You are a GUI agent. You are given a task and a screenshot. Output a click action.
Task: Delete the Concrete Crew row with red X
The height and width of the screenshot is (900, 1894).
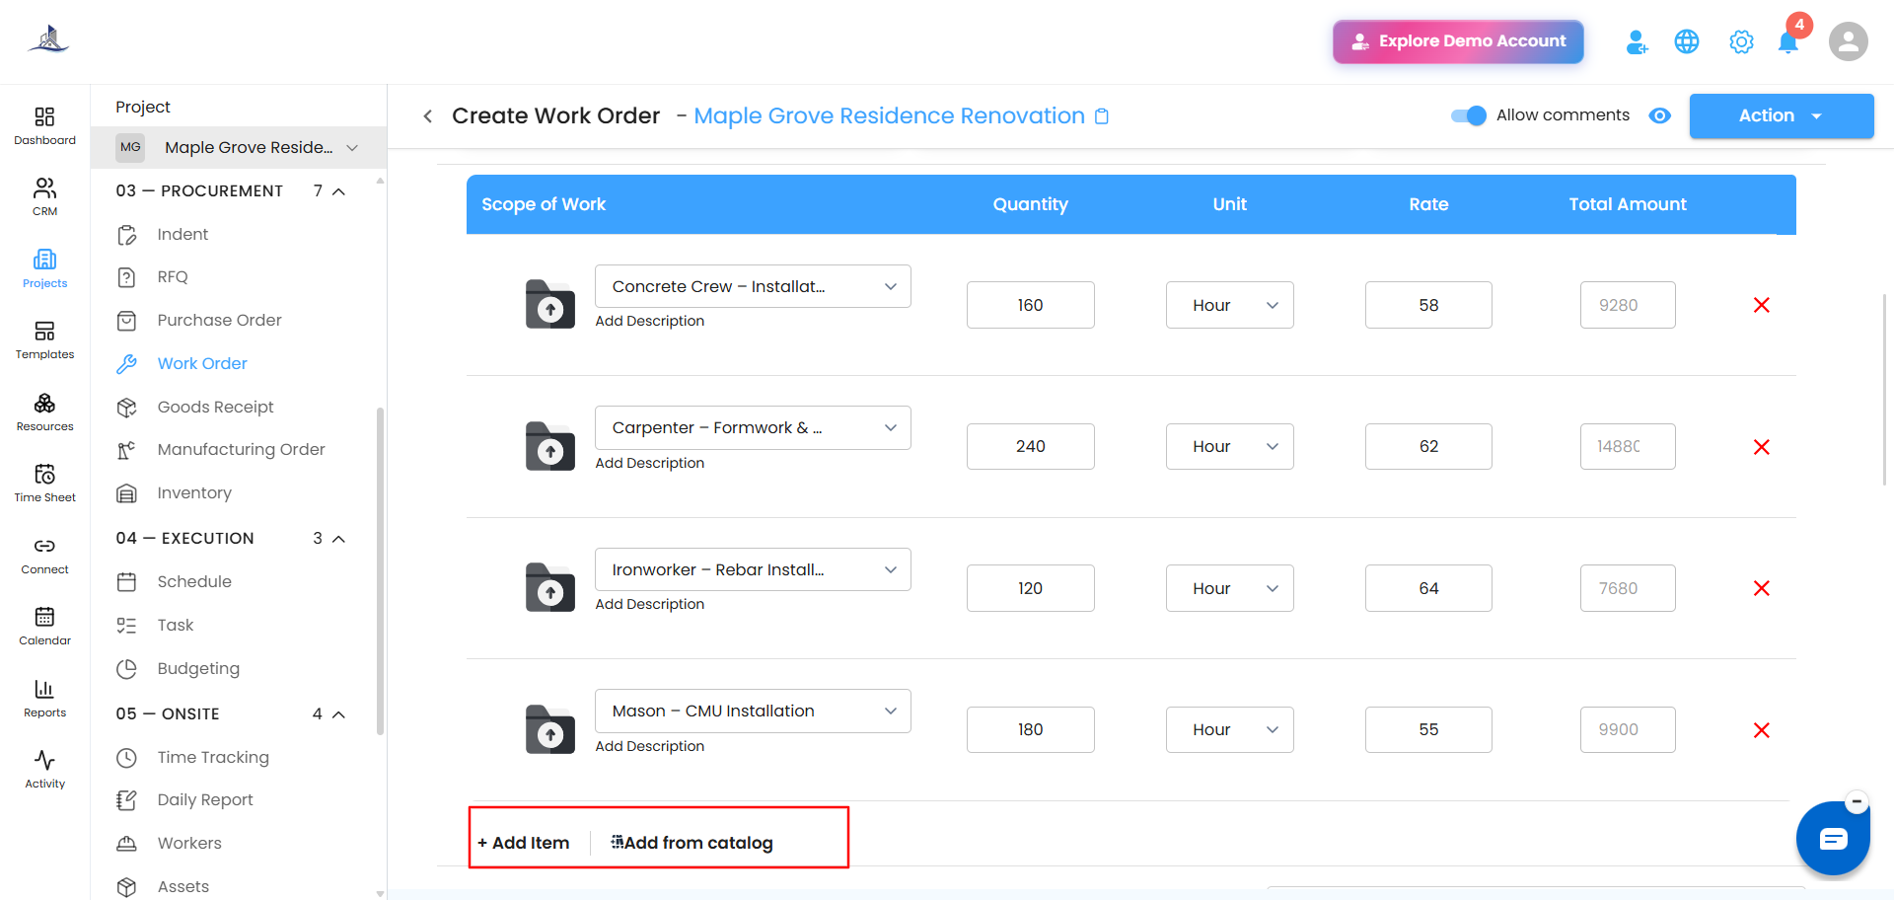click(1761, 305)
